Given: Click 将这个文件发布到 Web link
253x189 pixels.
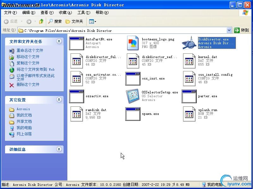Looking at the screenshot, I should (35, 69).
